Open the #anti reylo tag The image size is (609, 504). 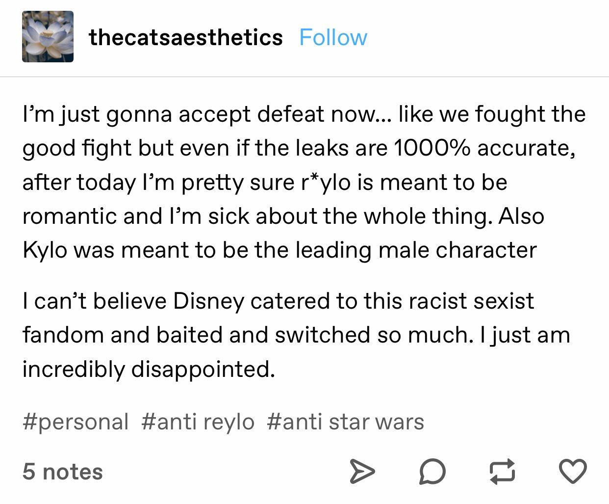coord(198,422)
